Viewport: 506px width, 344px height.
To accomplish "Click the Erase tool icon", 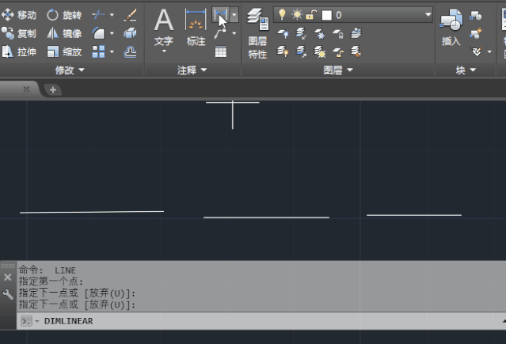I will pyautogui.click(x=131, y=15).
